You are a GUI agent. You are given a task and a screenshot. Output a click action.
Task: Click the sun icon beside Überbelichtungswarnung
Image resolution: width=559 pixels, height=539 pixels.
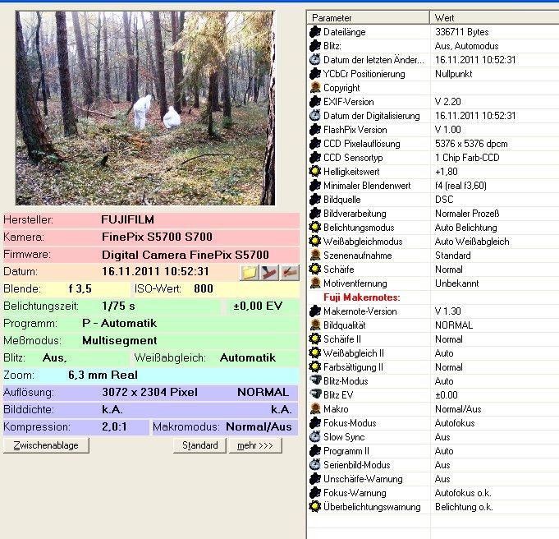coord(315,507)
